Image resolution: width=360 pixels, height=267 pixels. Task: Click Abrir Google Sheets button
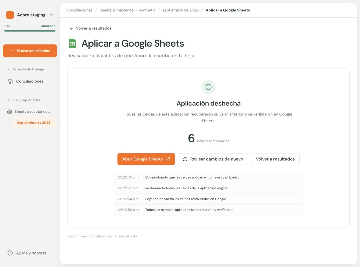coord(146,159)
